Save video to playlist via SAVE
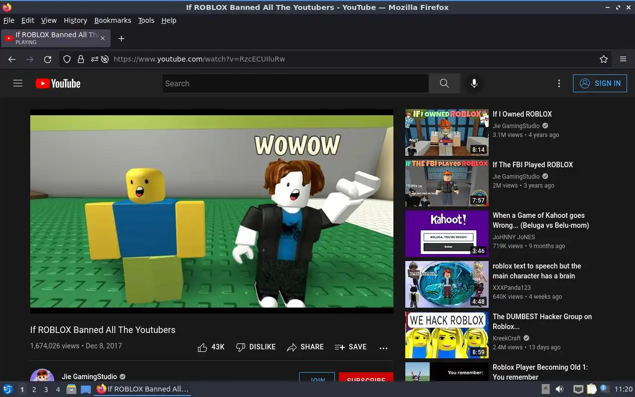The height and width of the screenshot is (397, 635). click(350, 347)
